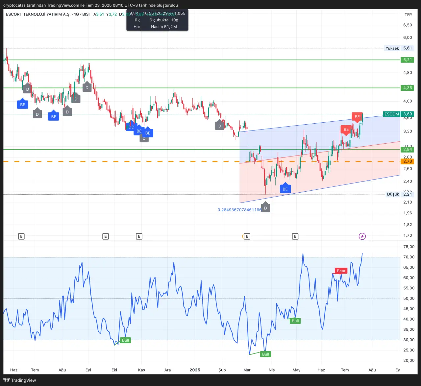Click the green 5,21 price level label
Screen dimensions: 421x386
(408, 60)
